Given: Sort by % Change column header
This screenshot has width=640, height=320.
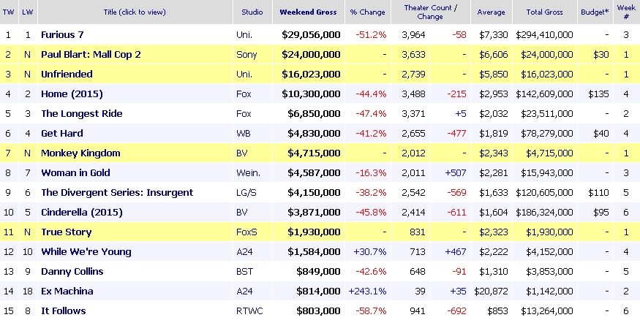Looking at the screenshot, I should click(367, 12).
